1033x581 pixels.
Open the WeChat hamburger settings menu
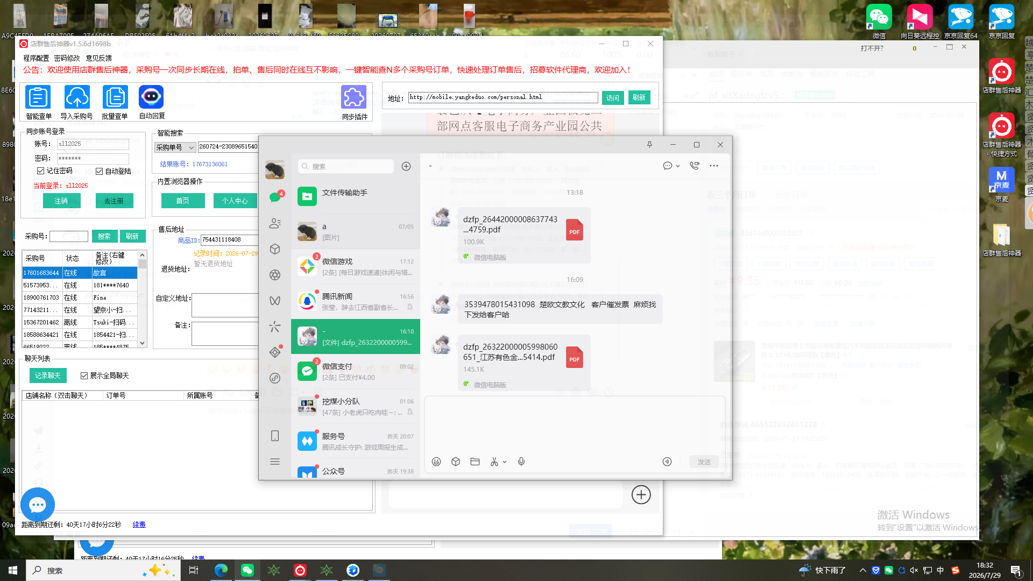pyautogui.click(x=275, y=462)
